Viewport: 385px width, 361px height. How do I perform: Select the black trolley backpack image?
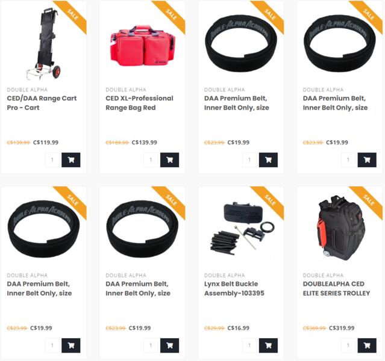pos(340,228)
